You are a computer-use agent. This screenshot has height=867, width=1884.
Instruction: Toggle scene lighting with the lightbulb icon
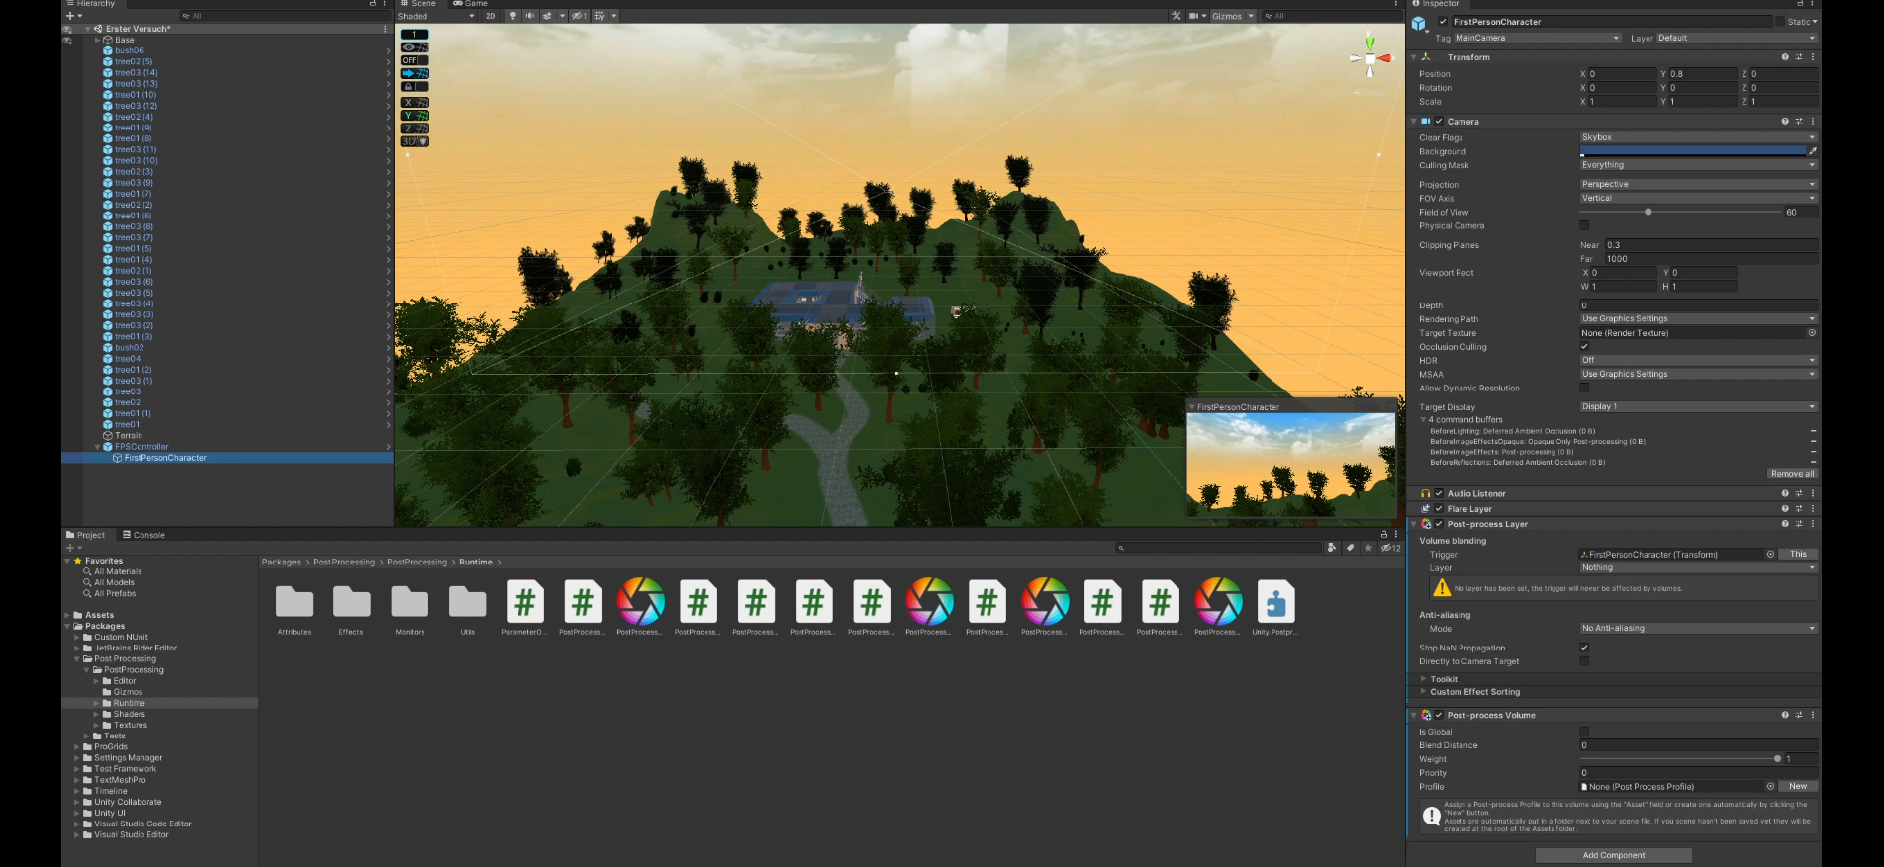click(x=512, y=16)
